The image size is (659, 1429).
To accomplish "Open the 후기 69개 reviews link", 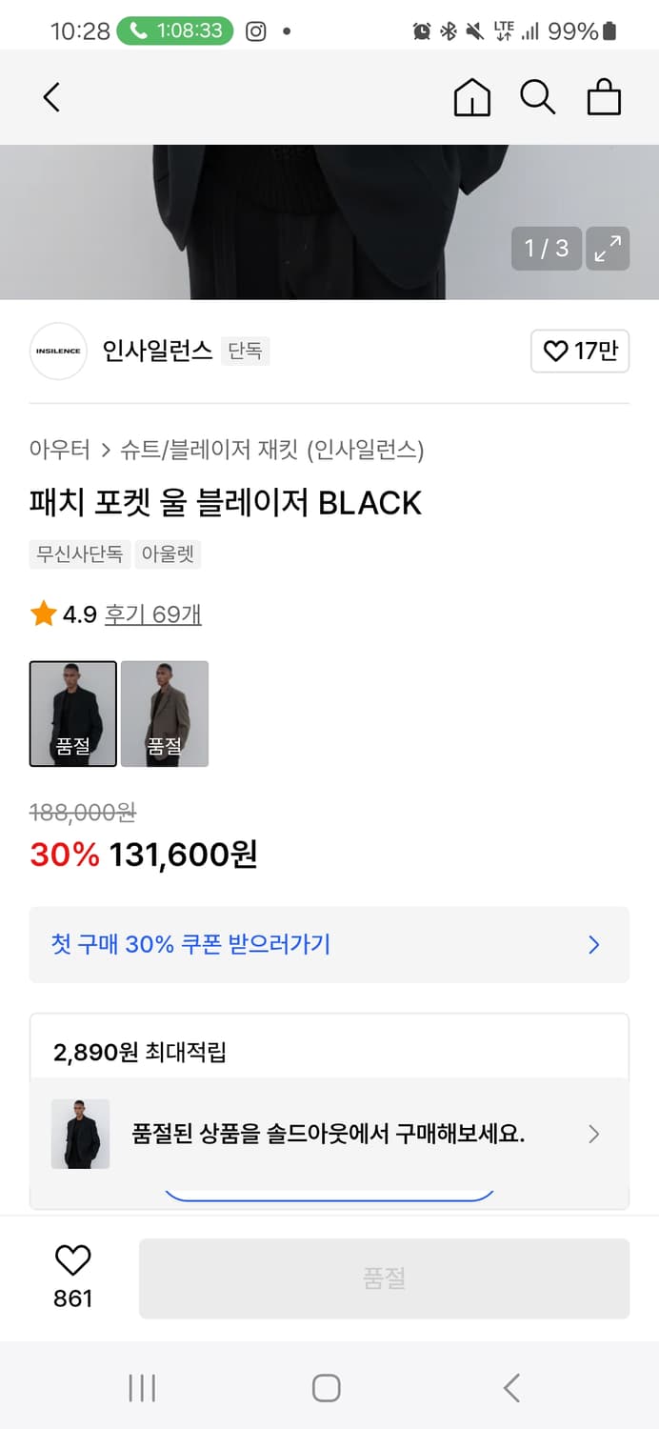I will [150, 615].
